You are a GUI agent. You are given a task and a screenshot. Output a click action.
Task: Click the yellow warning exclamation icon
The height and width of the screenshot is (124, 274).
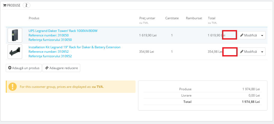click(12, 87)
